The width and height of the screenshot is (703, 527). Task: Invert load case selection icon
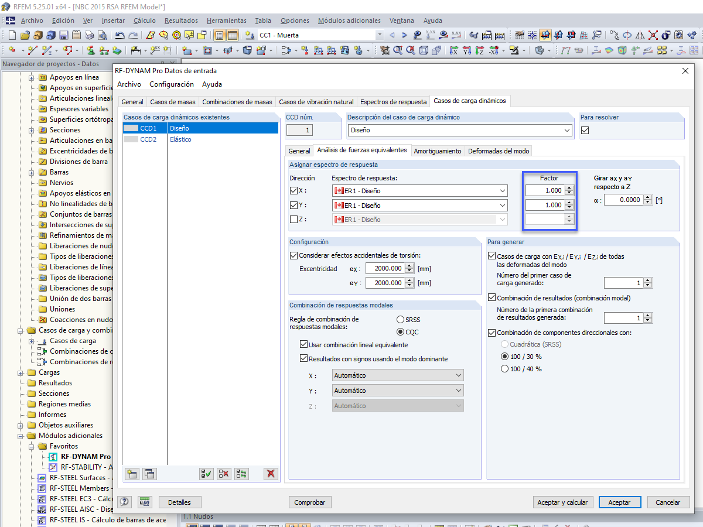[241, 474]
